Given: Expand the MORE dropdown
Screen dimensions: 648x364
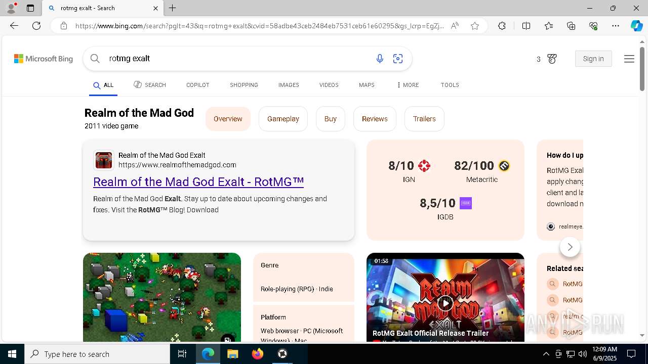Looking at the screenshot, I should tap(408, 85).
